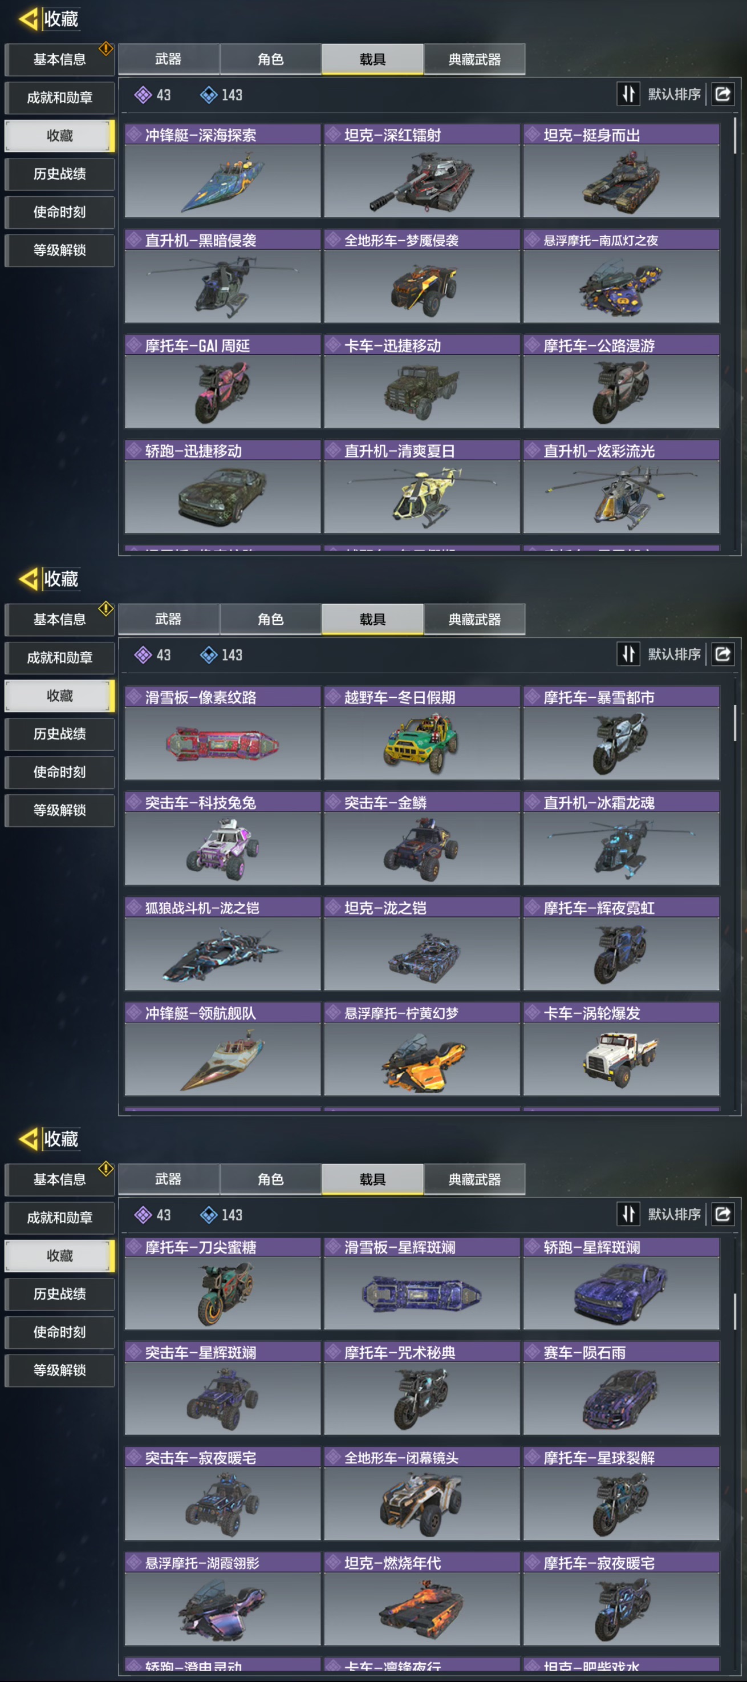The height and width of the screenshot is (1682, 747).
Task: Select the 滑雪板-像素纹路 red snowboard image
Action: 222,743
